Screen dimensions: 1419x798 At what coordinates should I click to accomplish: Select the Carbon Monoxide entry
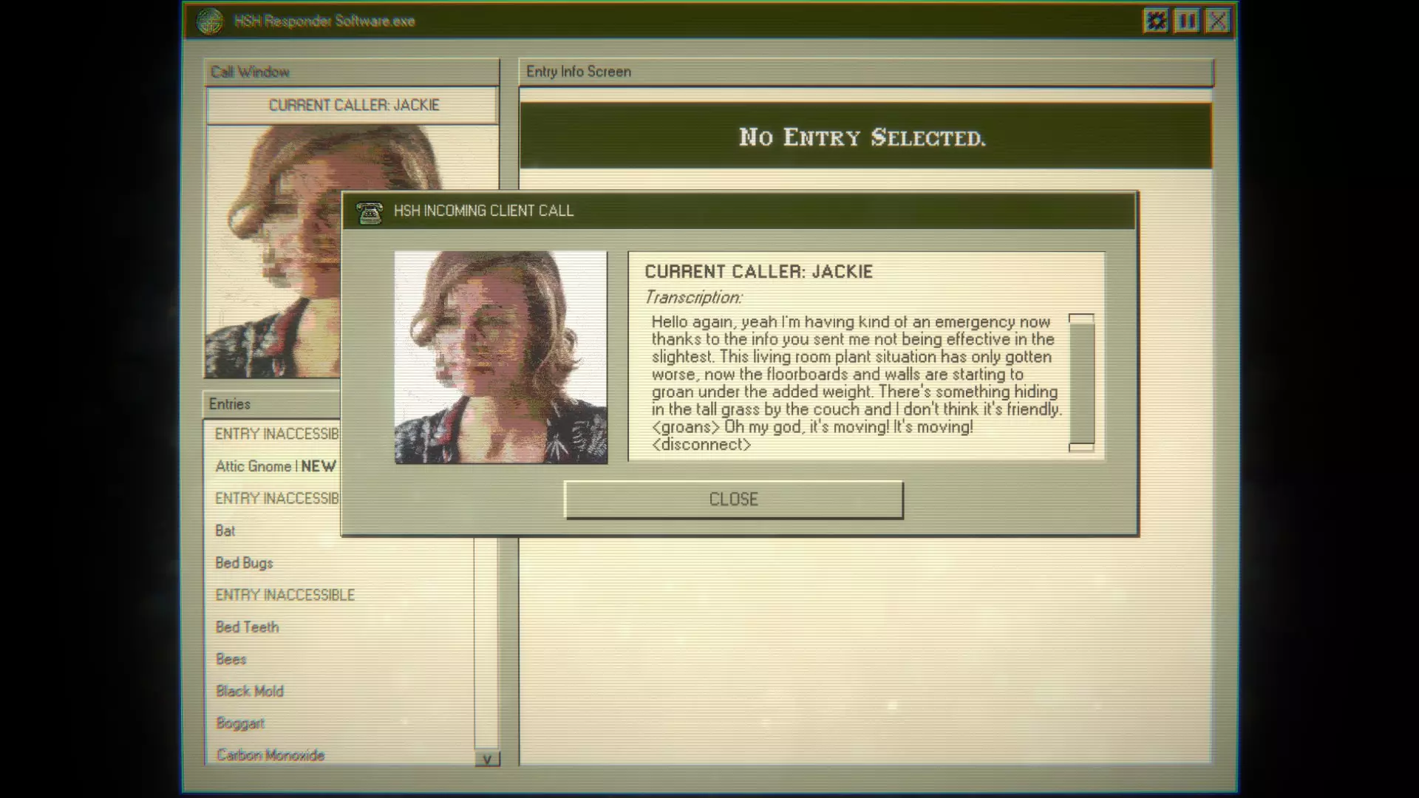click(x=270, y=755)
